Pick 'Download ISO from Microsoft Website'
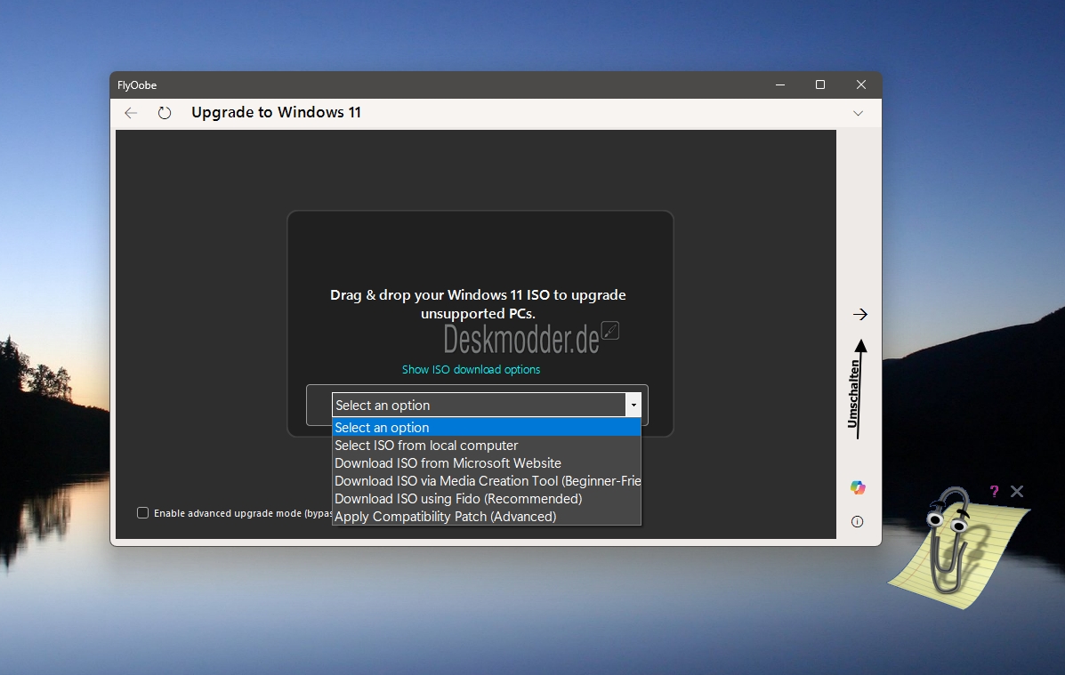This screenshot has height=675, width=1065. click(x=487, y=463)
